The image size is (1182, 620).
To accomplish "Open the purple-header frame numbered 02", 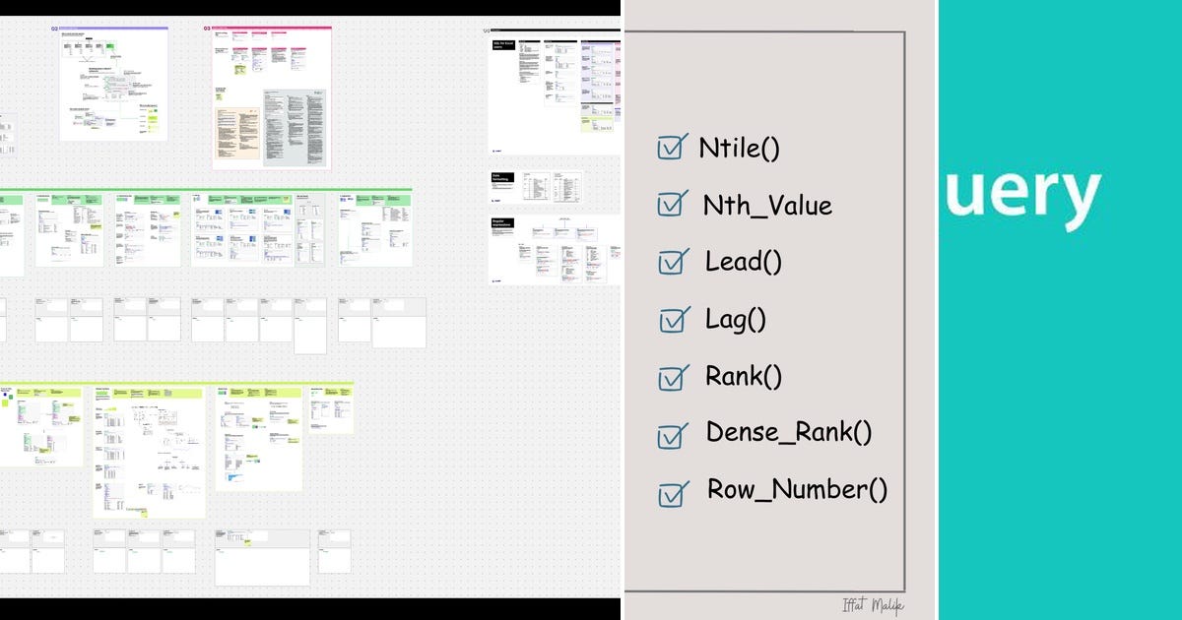I will (113, 84).
